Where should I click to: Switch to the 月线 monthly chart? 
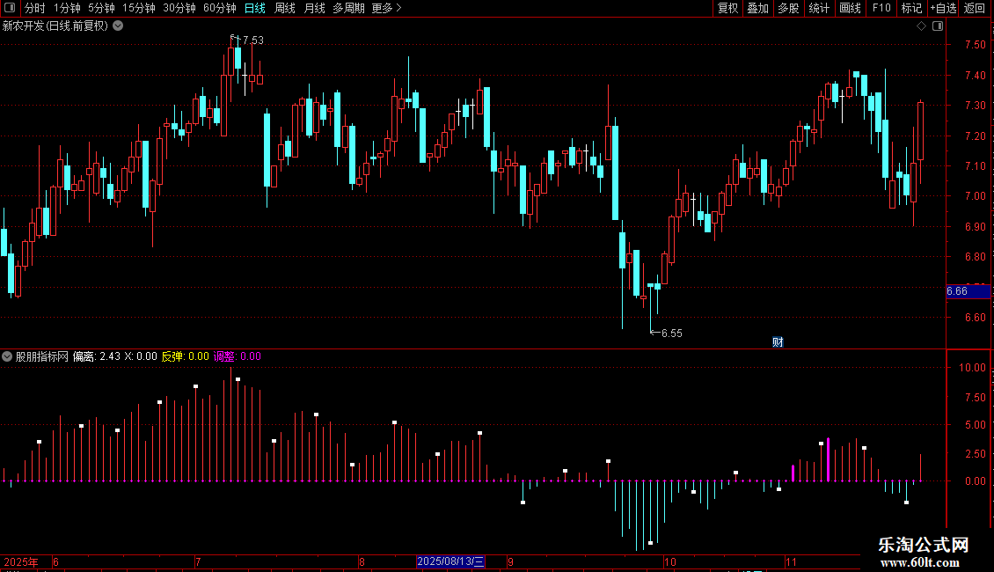pyautogui.click(x=314, y=8)
